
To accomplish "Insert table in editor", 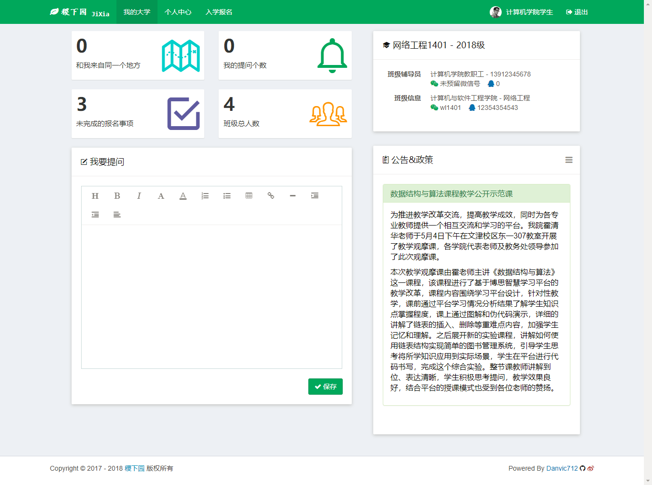I will (x=249, y=196).
